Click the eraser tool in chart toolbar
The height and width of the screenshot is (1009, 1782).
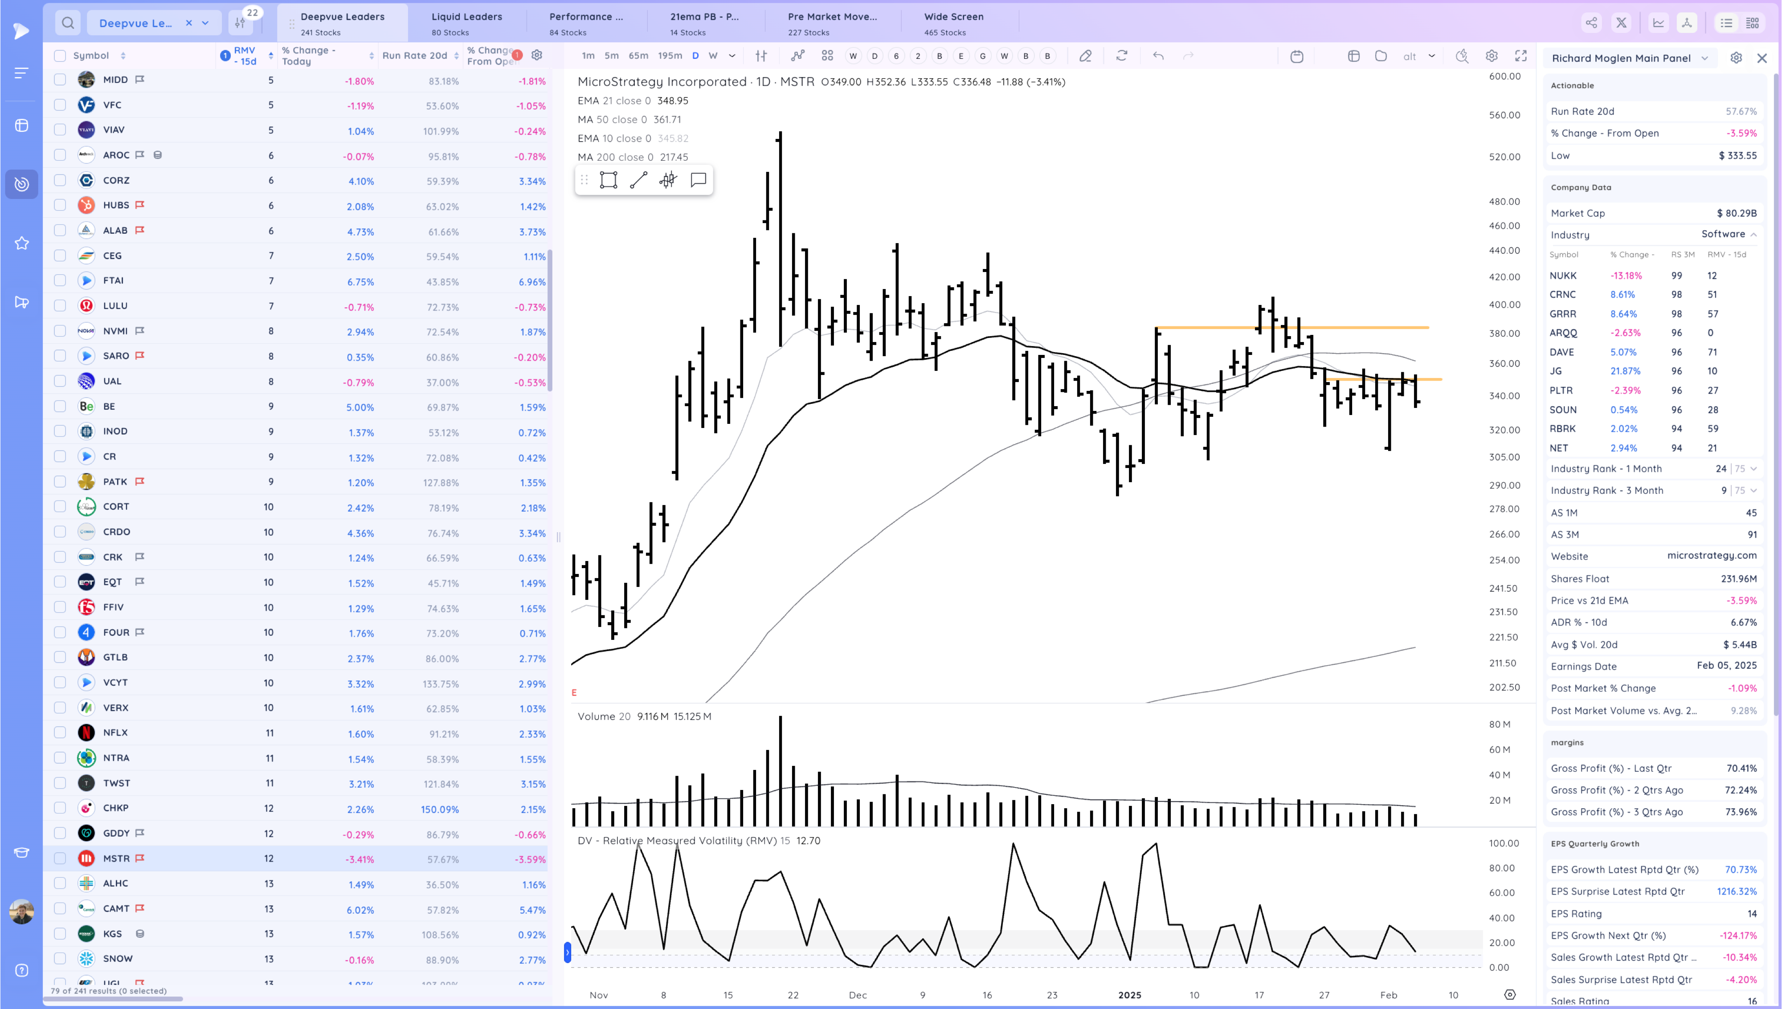click(x=1085, y=56)
